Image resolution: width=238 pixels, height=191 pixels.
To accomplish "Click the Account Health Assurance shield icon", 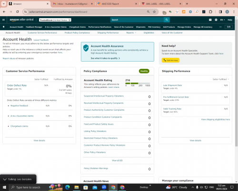I will tap(86, 48).
